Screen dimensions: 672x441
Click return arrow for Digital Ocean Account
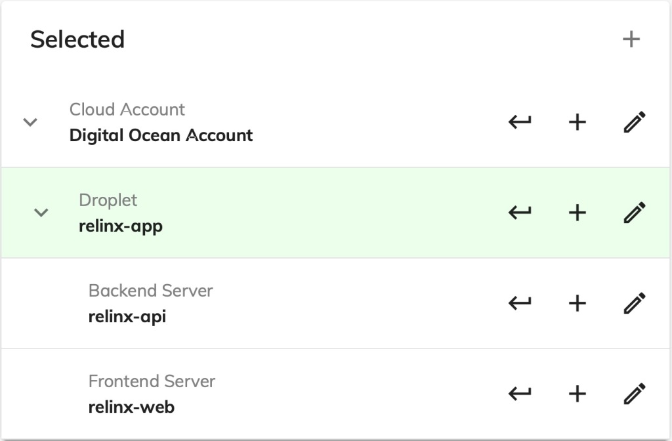[x=520, y=122]
